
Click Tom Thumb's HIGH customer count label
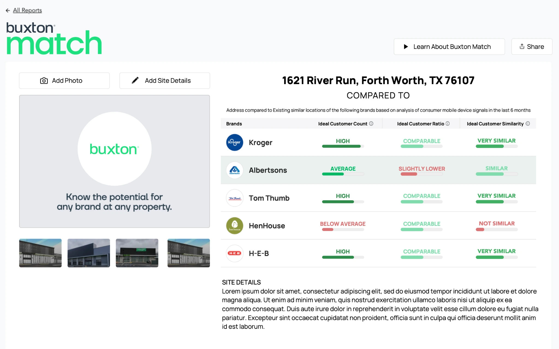pyautogui.click(x=343, y=196)
